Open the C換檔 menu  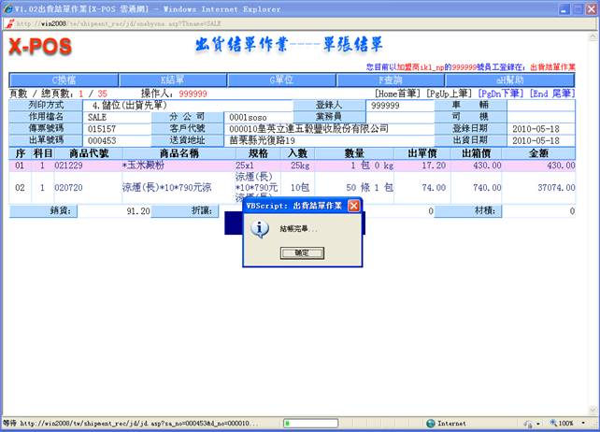pos(64,80)
